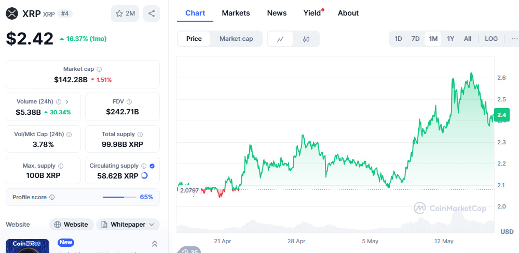This screenshot has height=253, width=519.
Task: Click the 3.78% Vol/Mkt Cap value
Action: coord(43,144)
